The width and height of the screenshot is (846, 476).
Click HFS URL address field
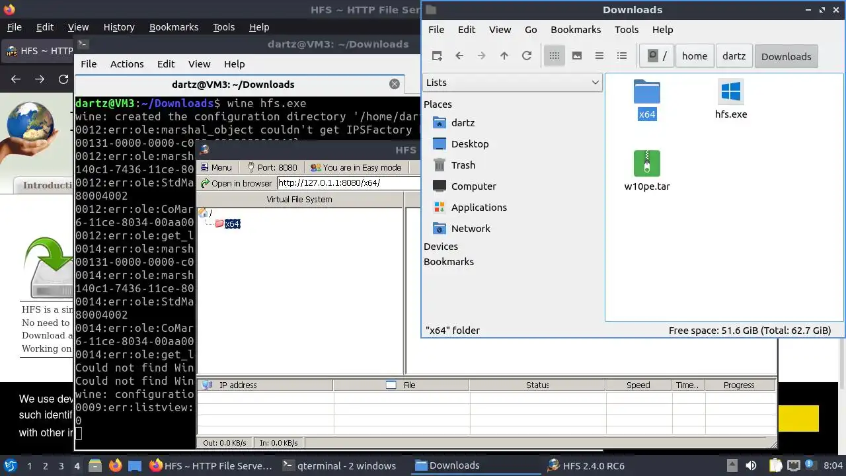coord(348,183)
